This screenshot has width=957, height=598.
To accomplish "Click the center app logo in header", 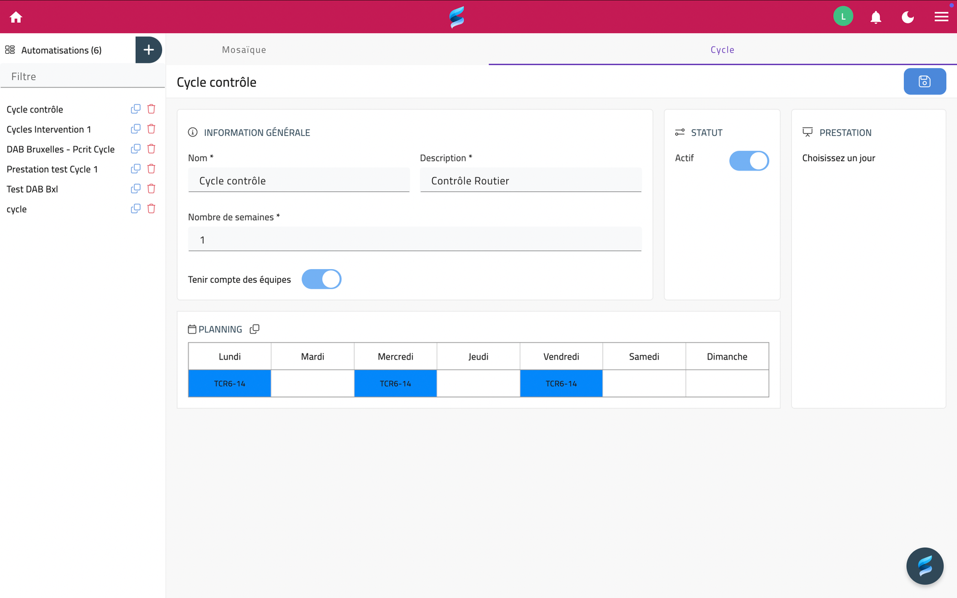I will point(457,17).
